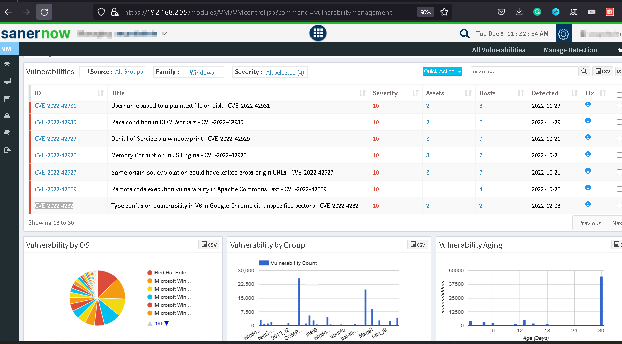Viewport: 622px width, 344px height.
Task: Check the select-all checkbox in table header
Action: point(619,94)
